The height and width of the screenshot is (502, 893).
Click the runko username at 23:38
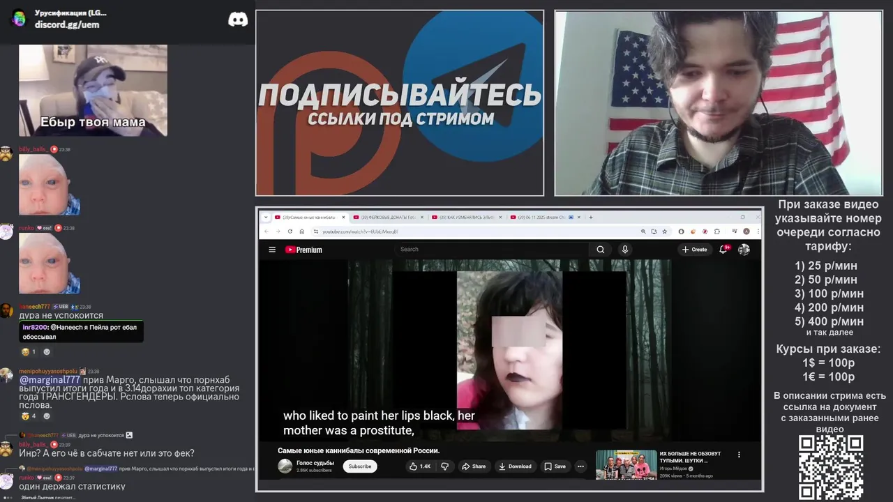coord(27,228)
